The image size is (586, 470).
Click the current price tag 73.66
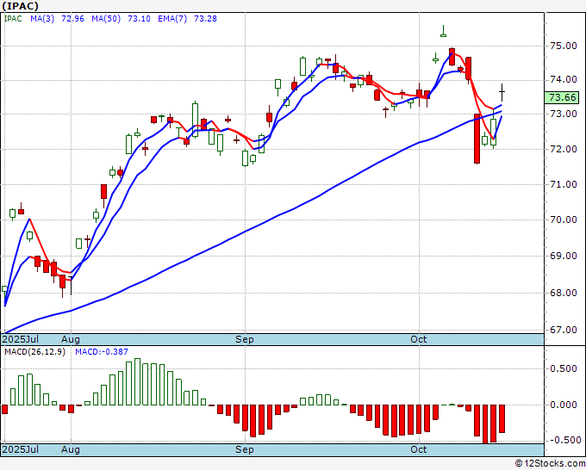click(563, 97)
